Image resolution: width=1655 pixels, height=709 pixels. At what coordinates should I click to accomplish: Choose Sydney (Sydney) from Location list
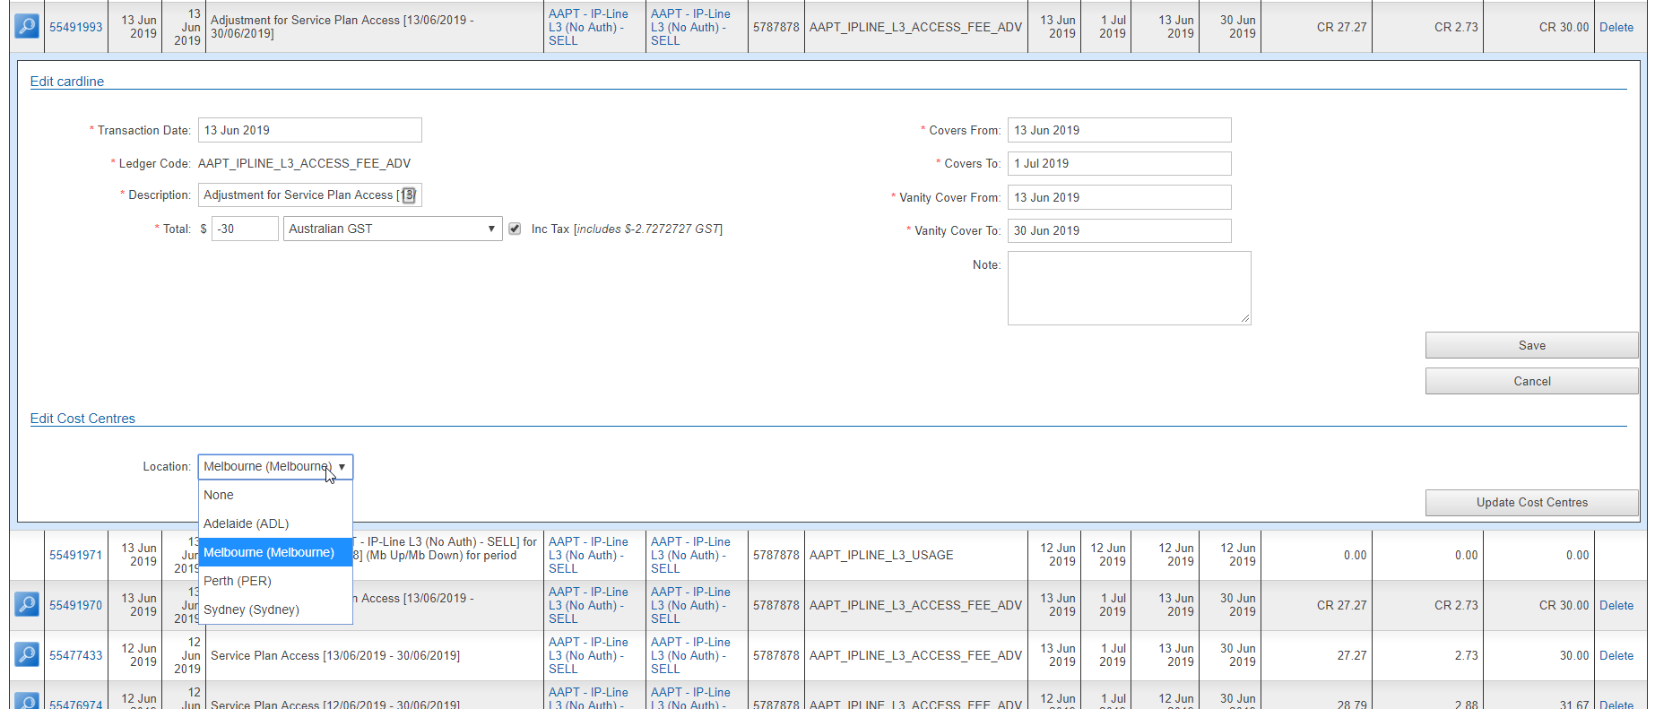[x=251, y=610]
